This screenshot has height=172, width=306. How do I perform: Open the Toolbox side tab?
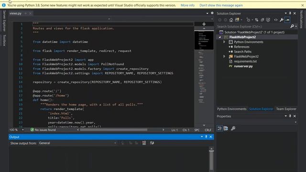point(4,40)
